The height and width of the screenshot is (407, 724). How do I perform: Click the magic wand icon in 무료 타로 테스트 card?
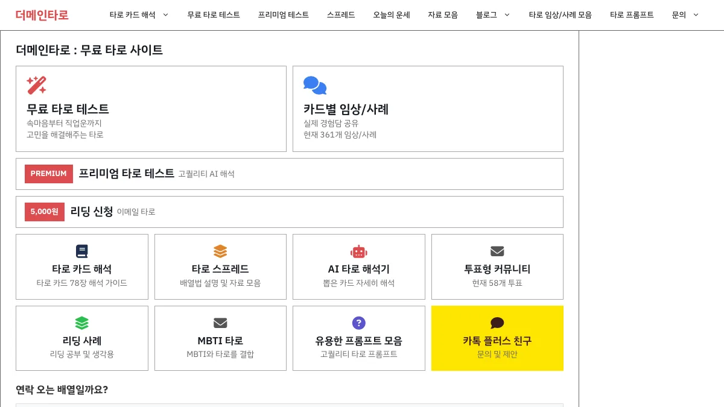36,85
